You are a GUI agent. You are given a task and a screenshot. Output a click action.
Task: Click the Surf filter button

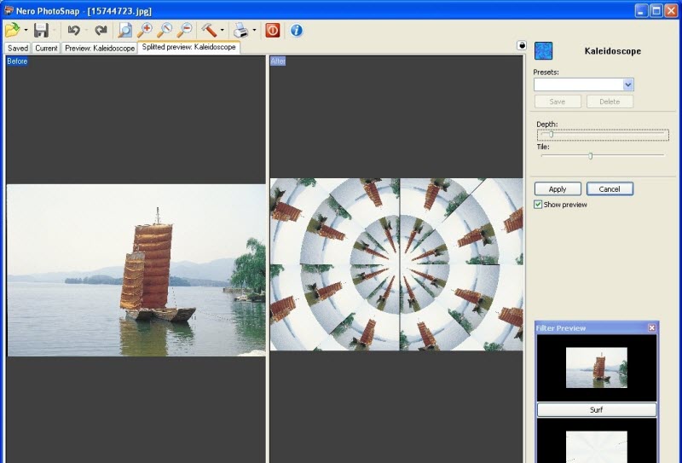point(596,409)
